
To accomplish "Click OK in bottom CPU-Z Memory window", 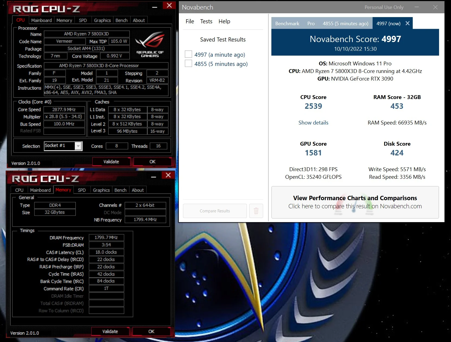I will 151,331.
